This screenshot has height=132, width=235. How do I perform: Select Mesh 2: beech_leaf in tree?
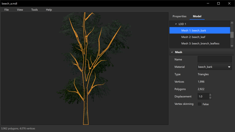(x=194, y=37)
